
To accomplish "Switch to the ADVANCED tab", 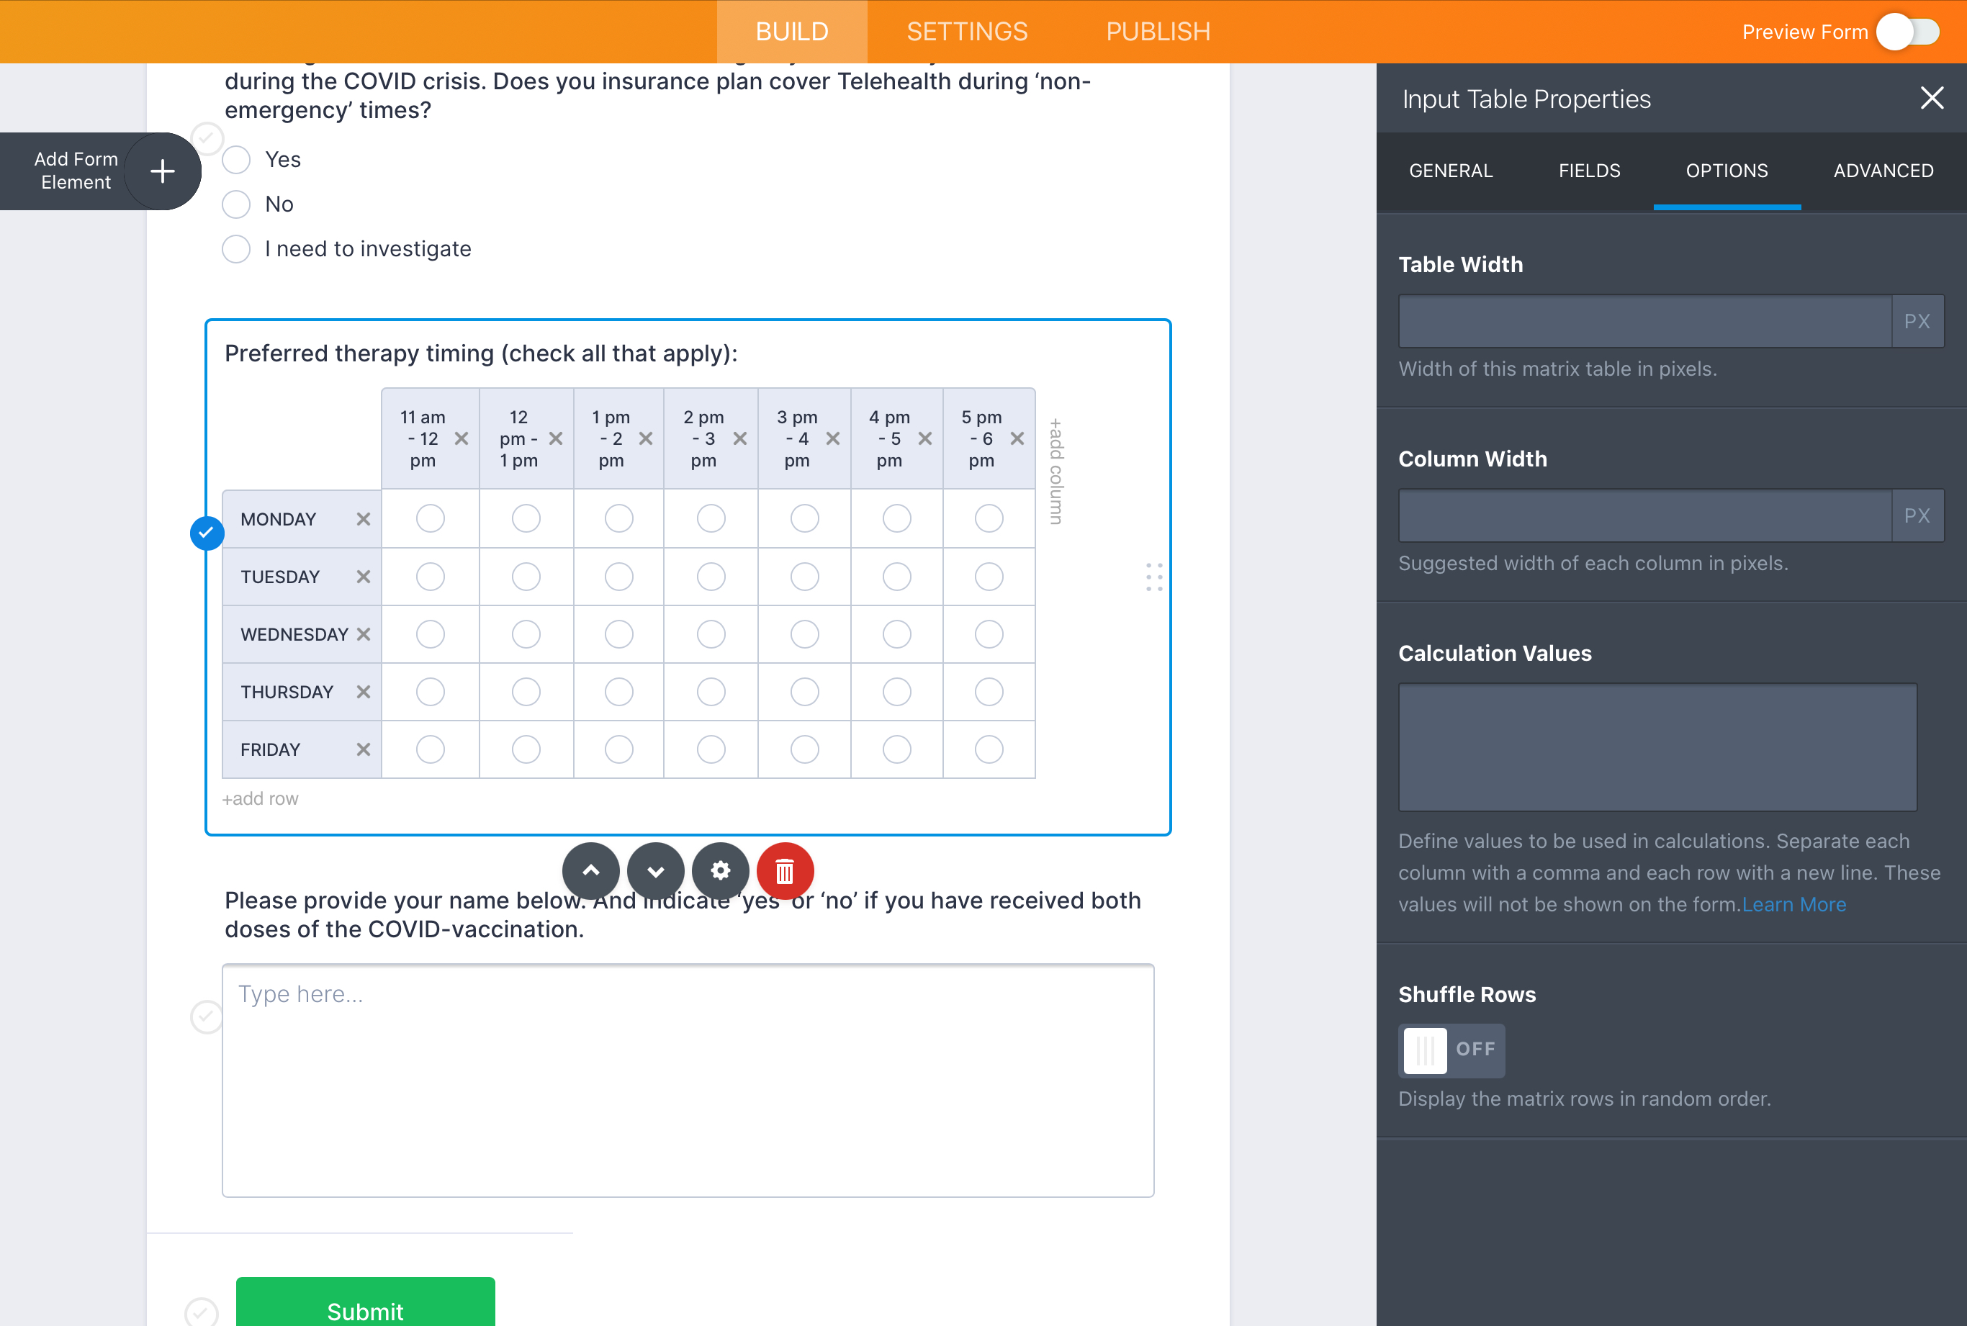I will (x=1883, y=171).
